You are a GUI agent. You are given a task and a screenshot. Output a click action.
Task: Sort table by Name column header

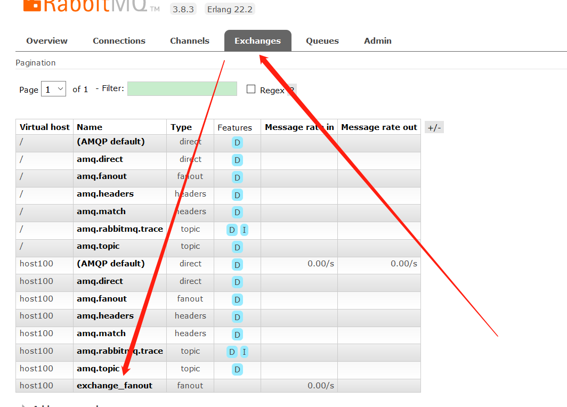[90, 127]
